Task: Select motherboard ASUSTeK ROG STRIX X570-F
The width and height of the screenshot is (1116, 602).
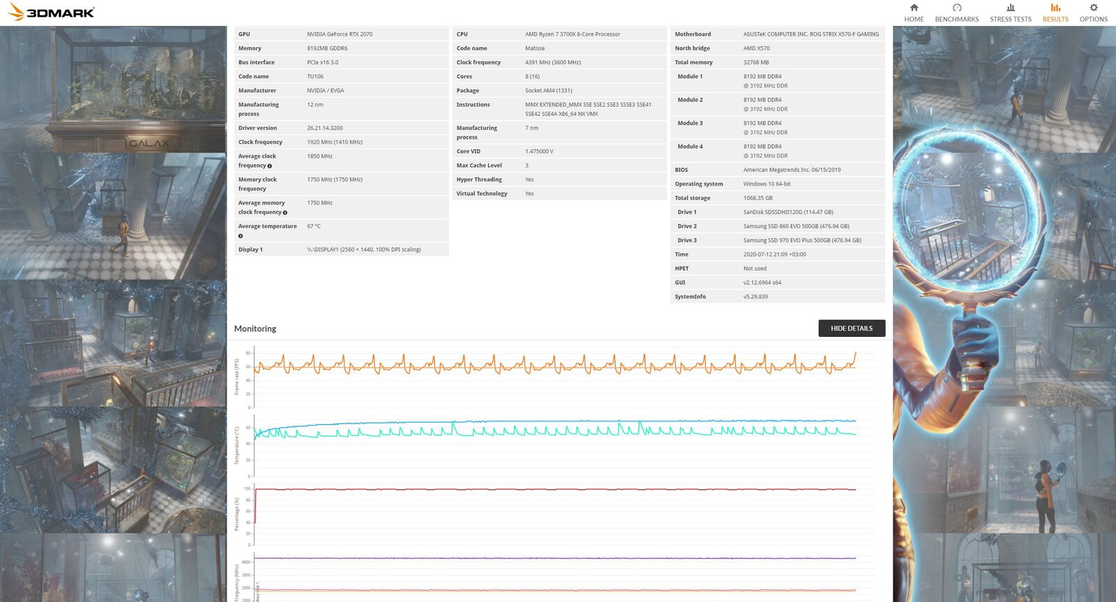Action: point(811,34)
